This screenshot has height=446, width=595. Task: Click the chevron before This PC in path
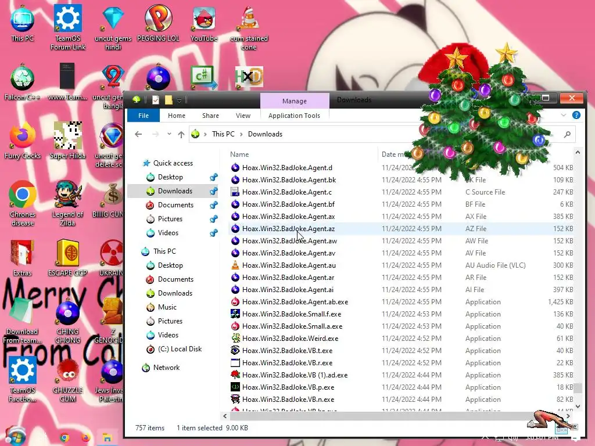205,134
